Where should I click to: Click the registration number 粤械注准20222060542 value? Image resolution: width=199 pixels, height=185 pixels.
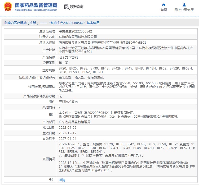[x=75, y=31]
